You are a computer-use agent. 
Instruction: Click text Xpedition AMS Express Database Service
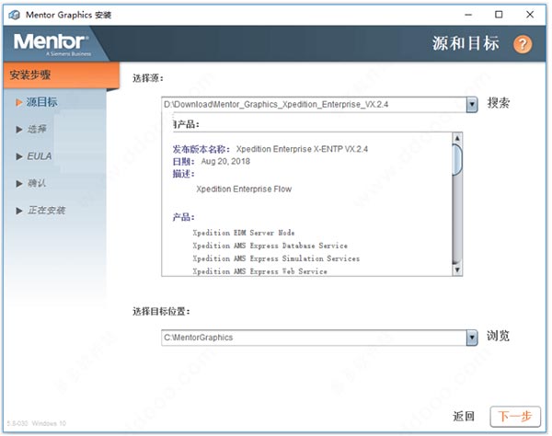(x=270, y=246)
